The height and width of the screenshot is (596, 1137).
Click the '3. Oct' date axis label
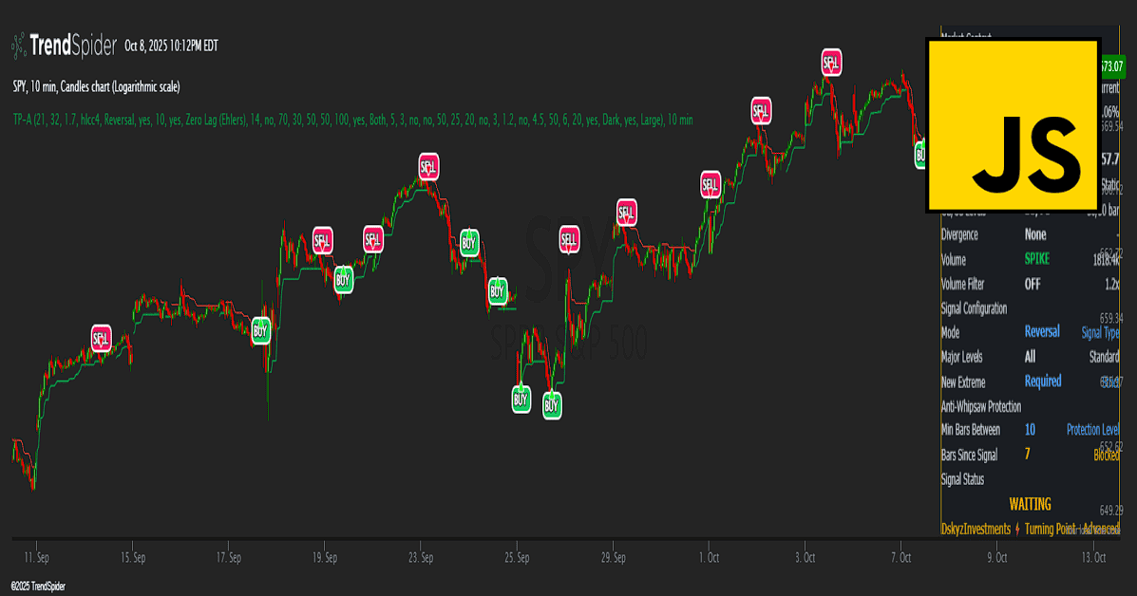tap(805, 558)
